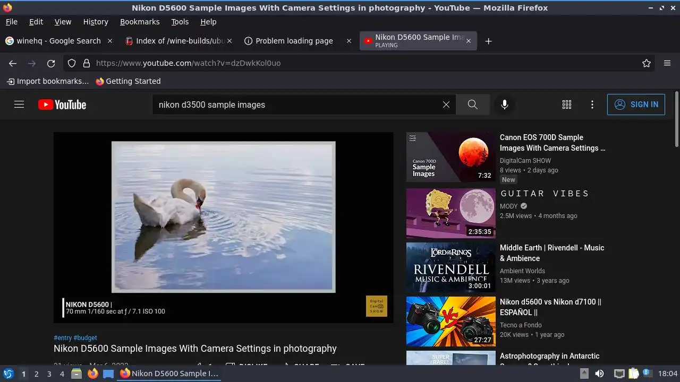Viewport: 680px width, 382px height.
Task: Open DigitalCam SHOW channel link
Action: click(525, 161)
